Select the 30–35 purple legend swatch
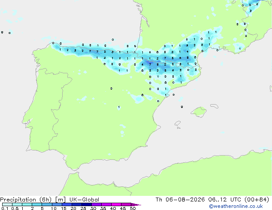Screen dimensions: 272x210 (97, 204)
